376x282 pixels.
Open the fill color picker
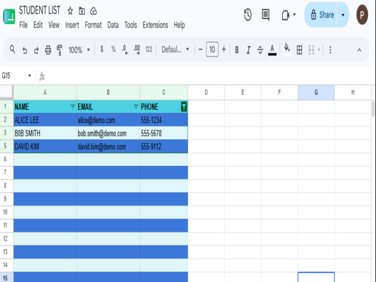287,49
